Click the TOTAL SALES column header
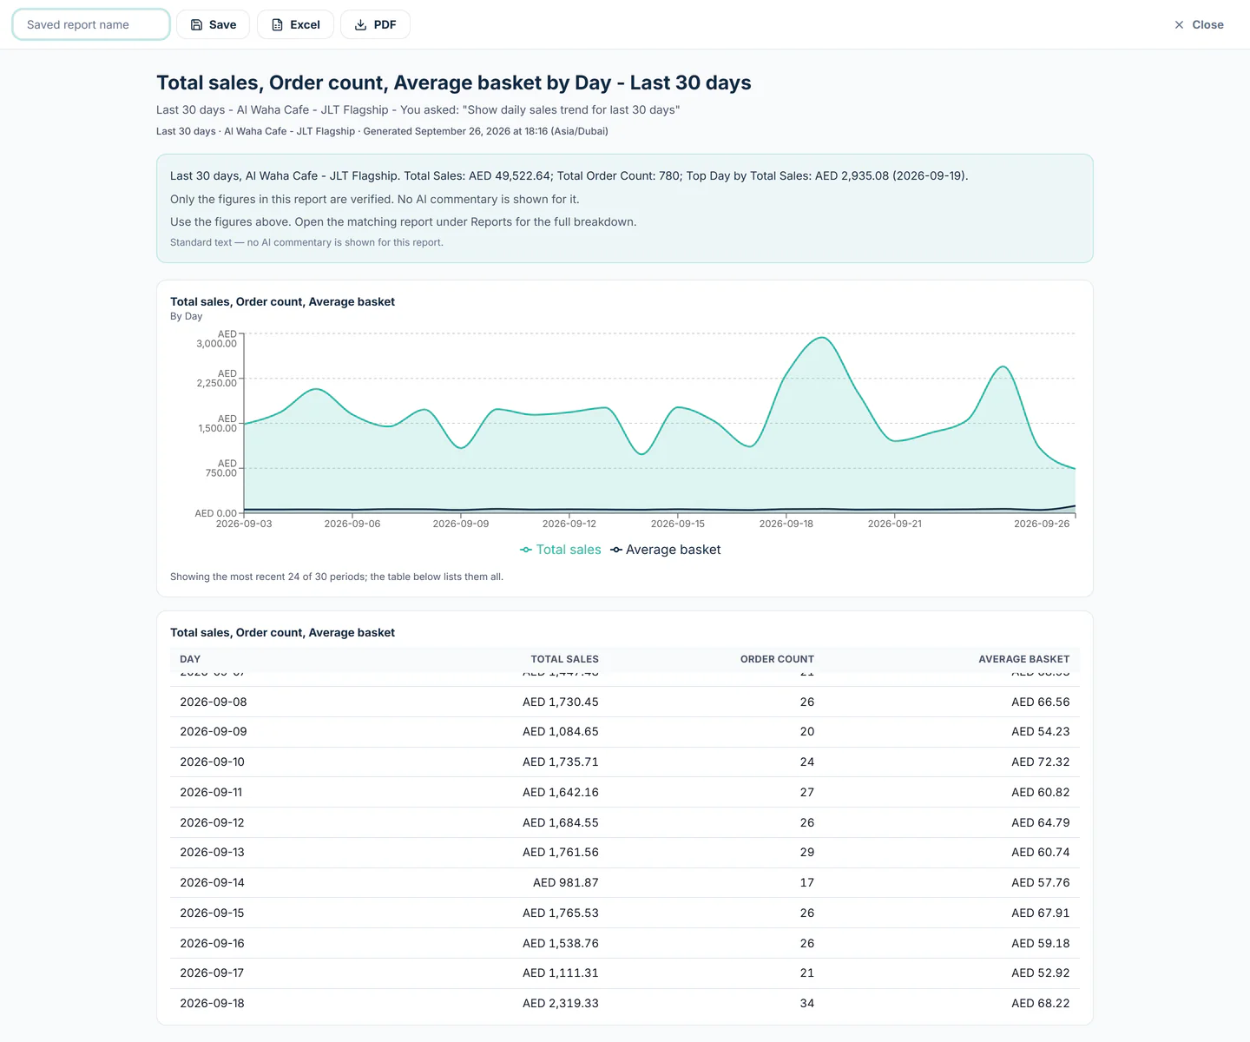 [564, 659]
